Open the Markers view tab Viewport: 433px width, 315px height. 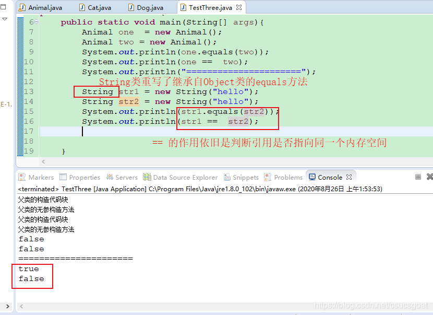click(x=36, y=177)
